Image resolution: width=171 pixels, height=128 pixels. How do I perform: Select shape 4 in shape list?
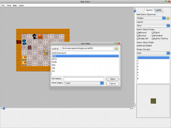(153, 67)
